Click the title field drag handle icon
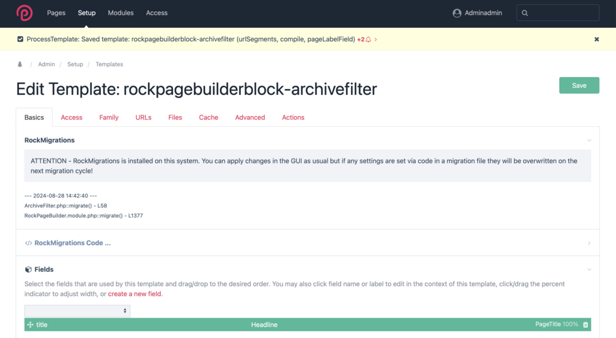 30,324
